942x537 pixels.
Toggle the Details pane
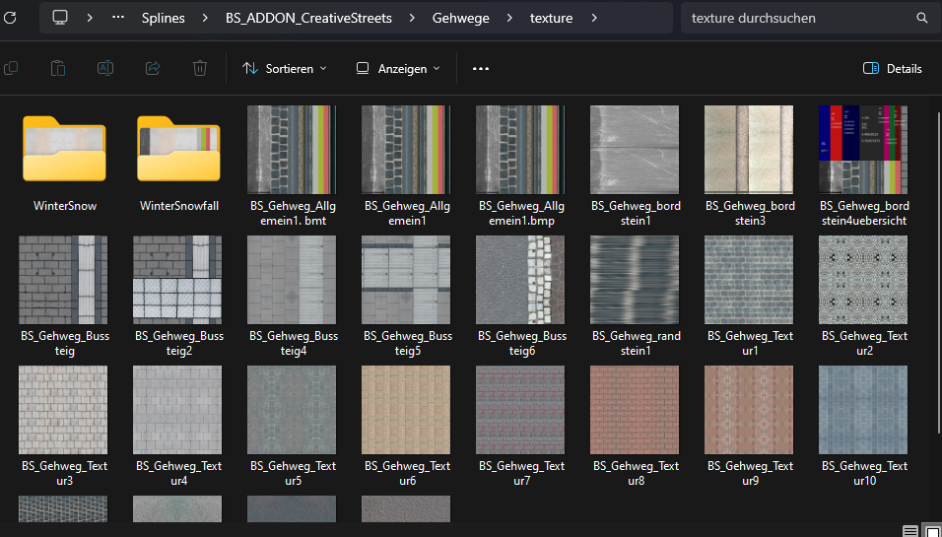coord(892,68)
